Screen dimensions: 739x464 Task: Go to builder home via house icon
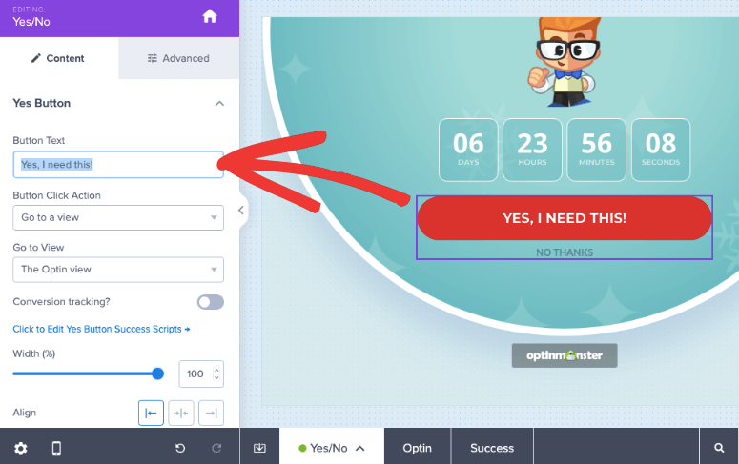tap(210, 16)
